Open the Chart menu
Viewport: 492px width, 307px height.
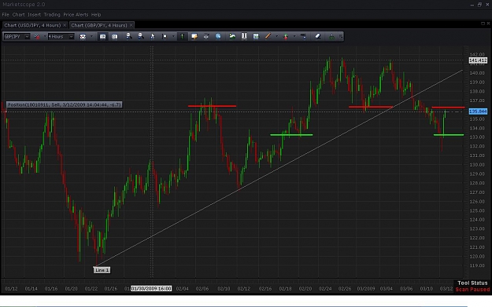coord(19,15)
